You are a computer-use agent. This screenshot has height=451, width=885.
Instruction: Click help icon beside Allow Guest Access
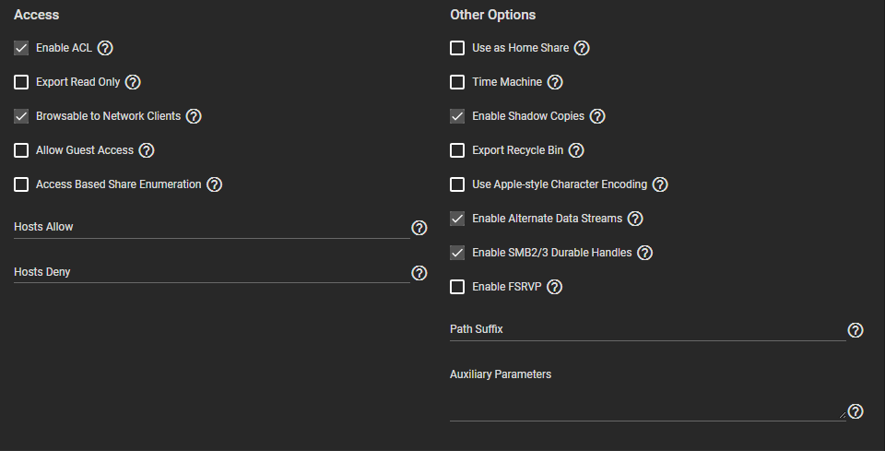[147, 150]
